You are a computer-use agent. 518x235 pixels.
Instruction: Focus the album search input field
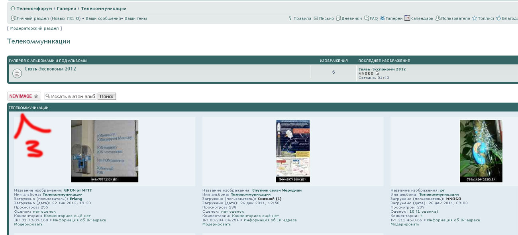coord(73,96)
